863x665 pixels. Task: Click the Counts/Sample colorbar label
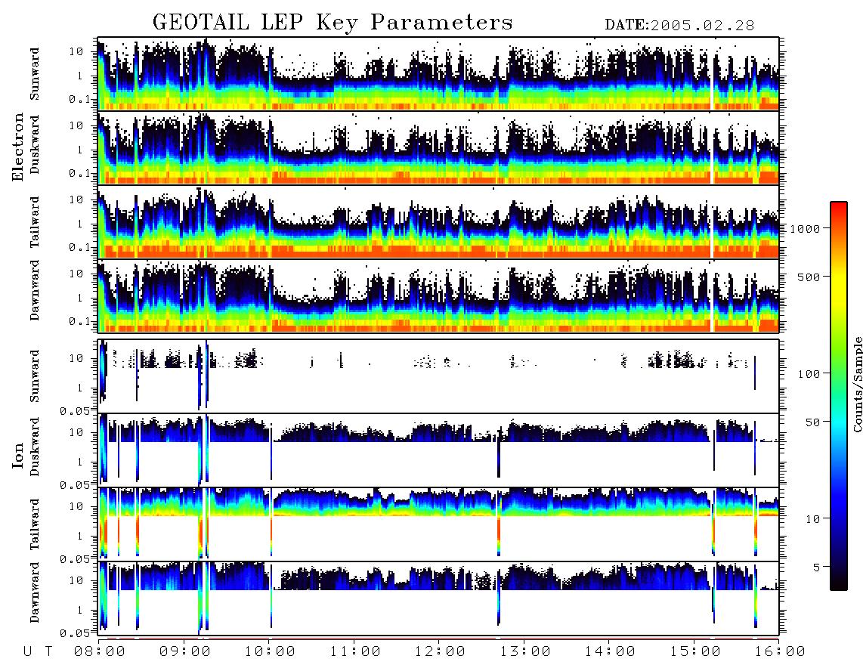click(857, 384)
